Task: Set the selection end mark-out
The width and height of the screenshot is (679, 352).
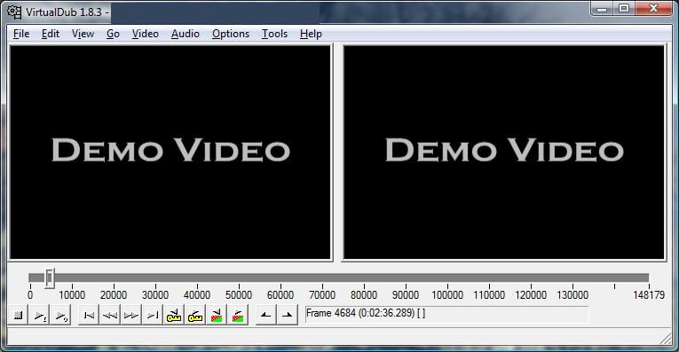Action: 287,316
